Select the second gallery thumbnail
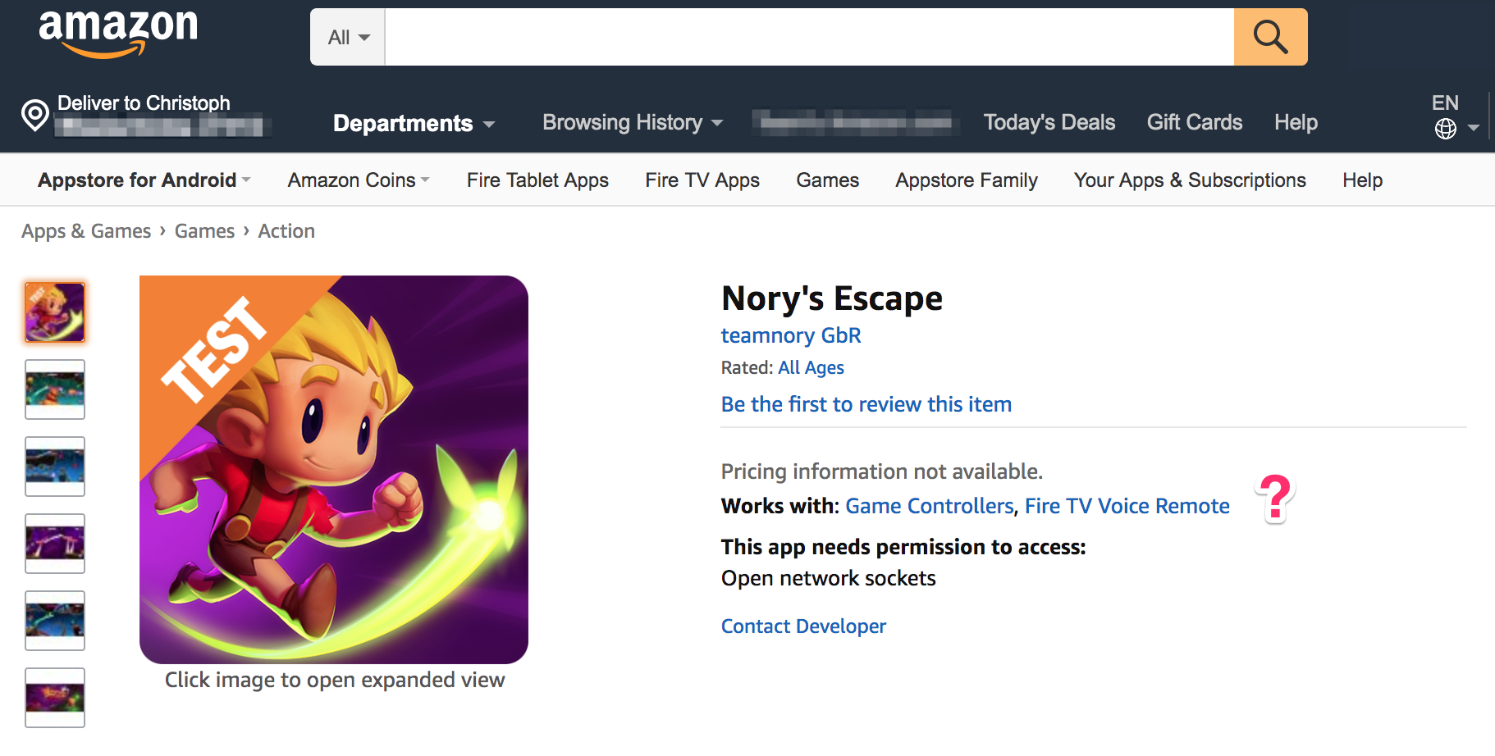The height and width of the screenshot is (756, 1495). point(54,389)
